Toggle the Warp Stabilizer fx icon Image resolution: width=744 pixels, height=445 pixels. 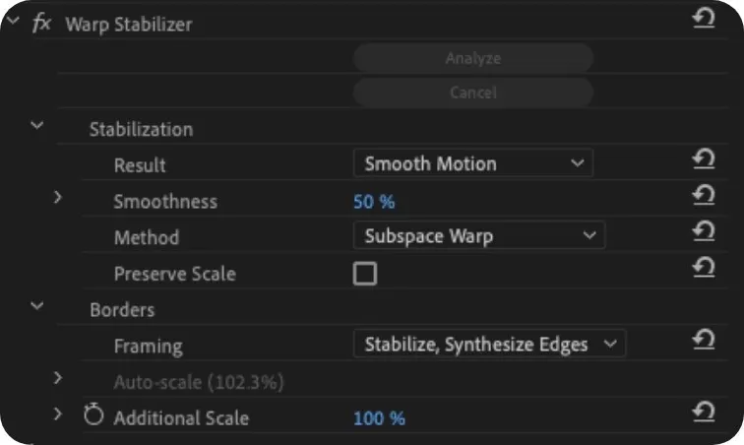click(41, 23)
